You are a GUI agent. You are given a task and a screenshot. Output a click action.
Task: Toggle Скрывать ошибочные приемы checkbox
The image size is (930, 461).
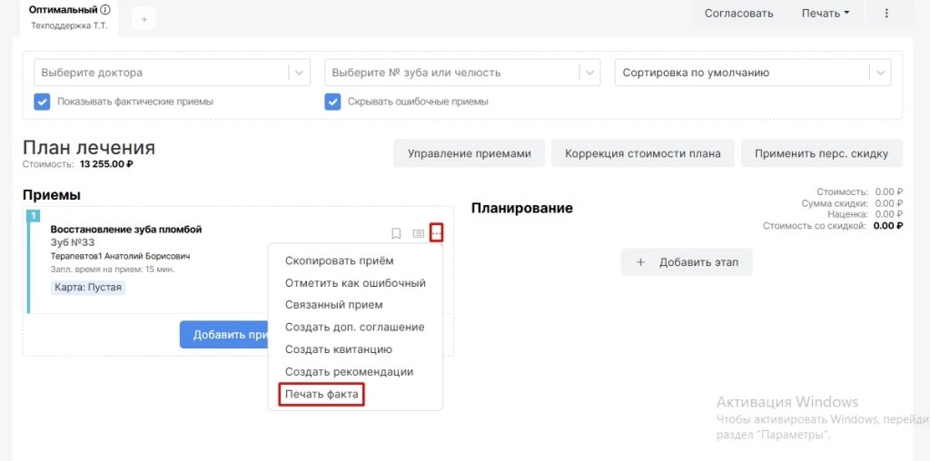[332, 102]
